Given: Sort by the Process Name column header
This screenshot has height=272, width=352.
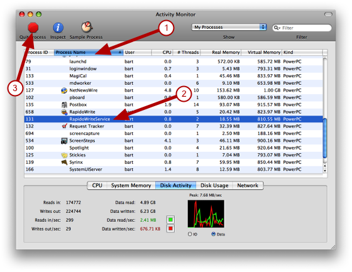Looking at the screenshot, I should (89, 52).
